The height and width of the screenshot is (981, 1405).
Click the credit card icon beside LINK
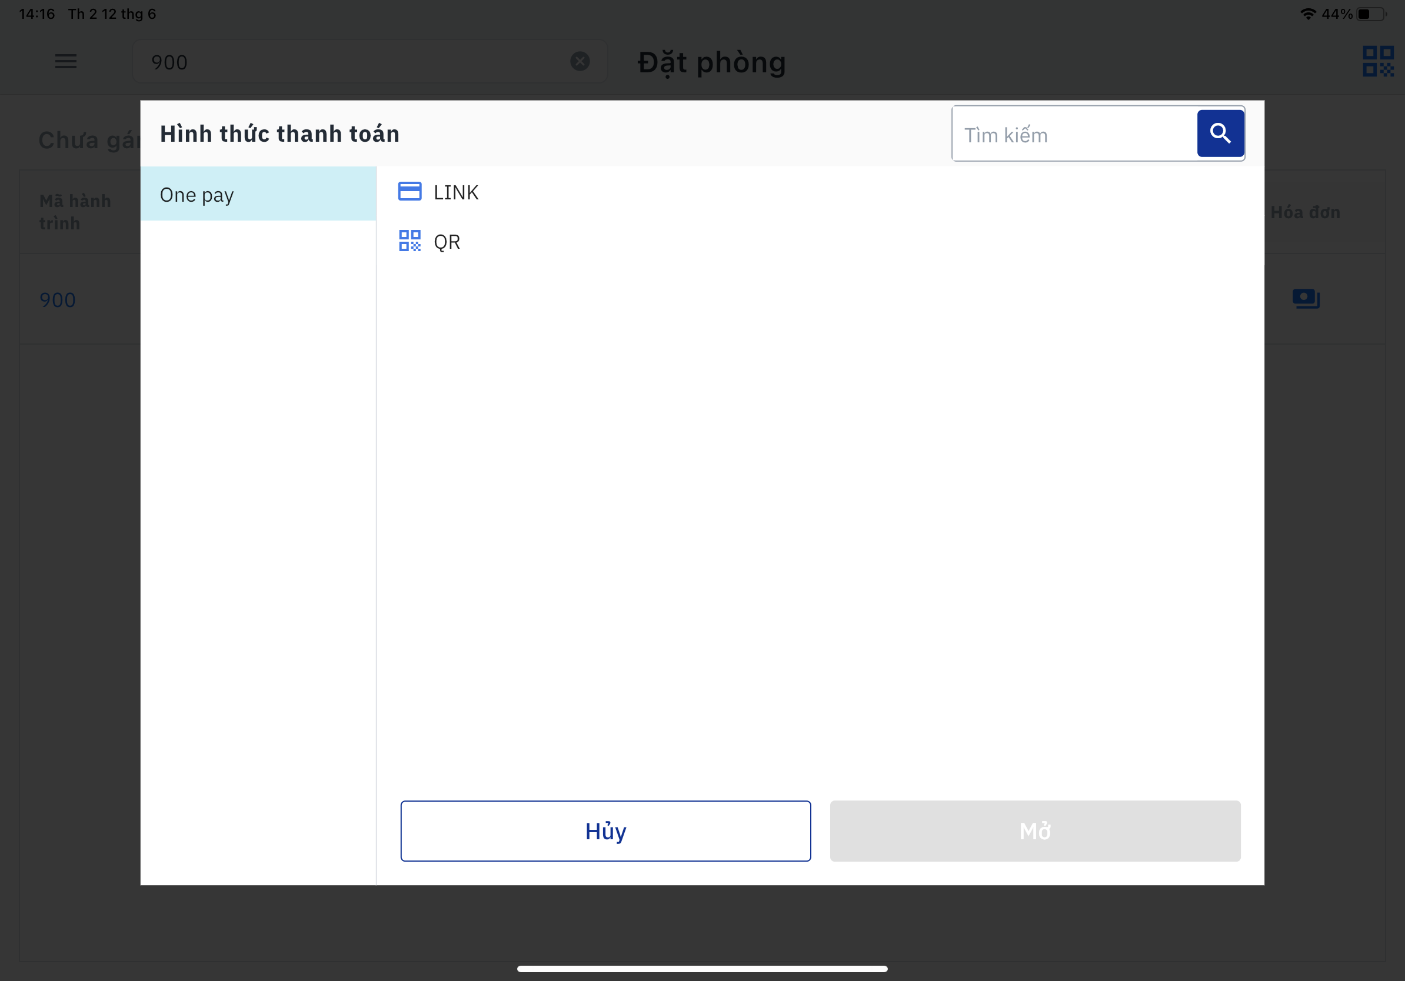point(409,191)
